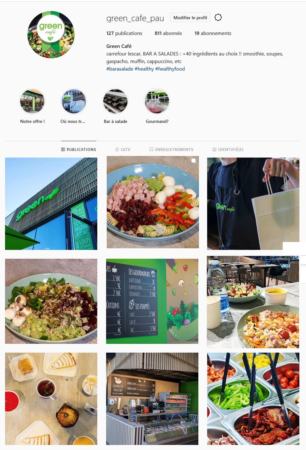This screenshot has height=450, width=306.
Task: Click the multi-photo carousel icon on the salad post
Action: 194,161
